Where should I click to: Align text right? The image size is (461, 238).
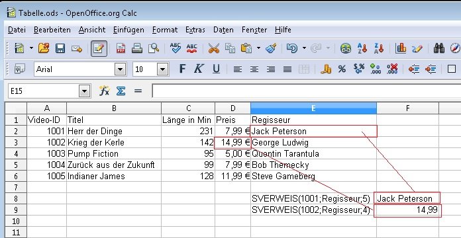[x=271, y=69]
